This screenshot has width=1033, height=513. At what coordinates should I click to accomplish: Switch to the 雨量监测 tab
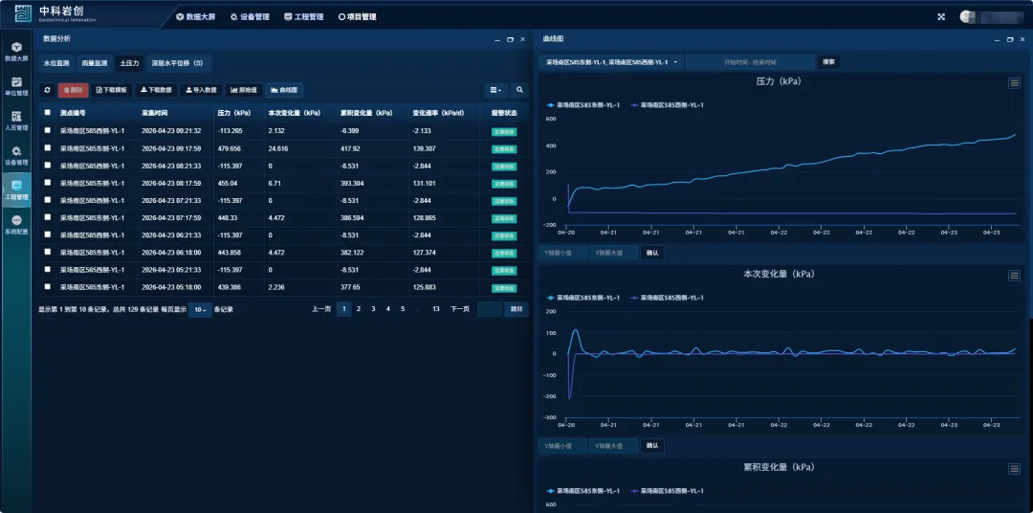95,63
